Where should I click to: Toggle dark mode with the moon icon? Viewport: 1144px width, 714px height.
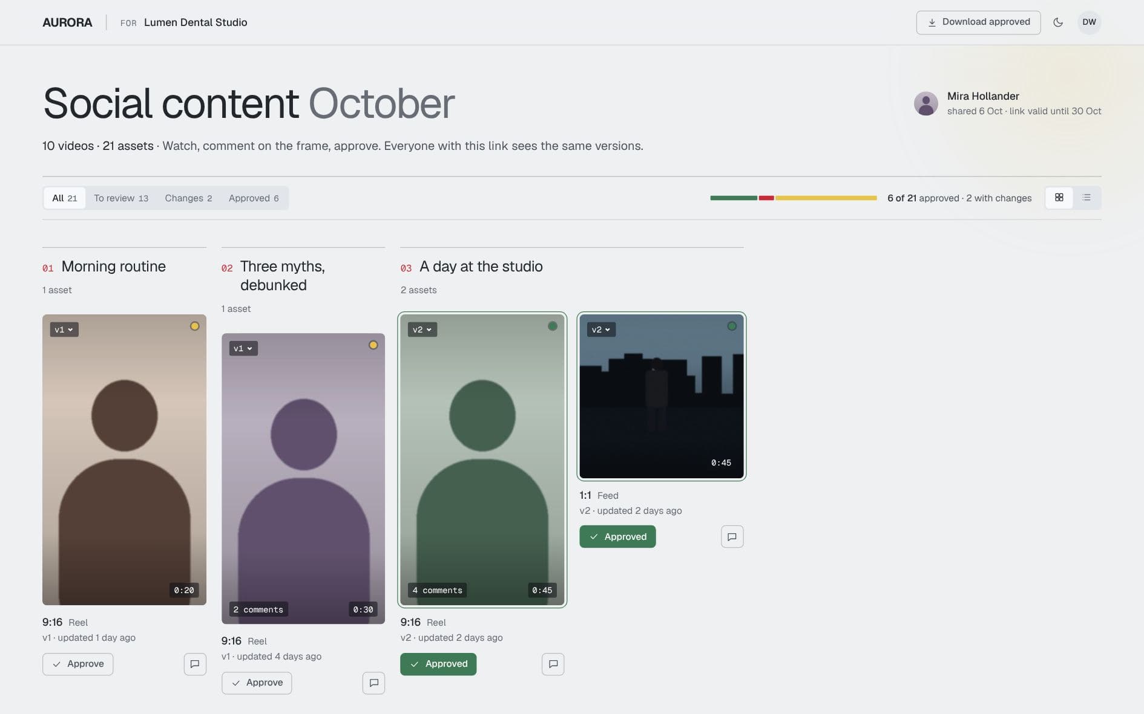coord(1058,22)
